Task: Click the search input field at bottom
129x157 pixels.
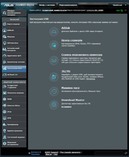Action: click(x=109, y=153)
